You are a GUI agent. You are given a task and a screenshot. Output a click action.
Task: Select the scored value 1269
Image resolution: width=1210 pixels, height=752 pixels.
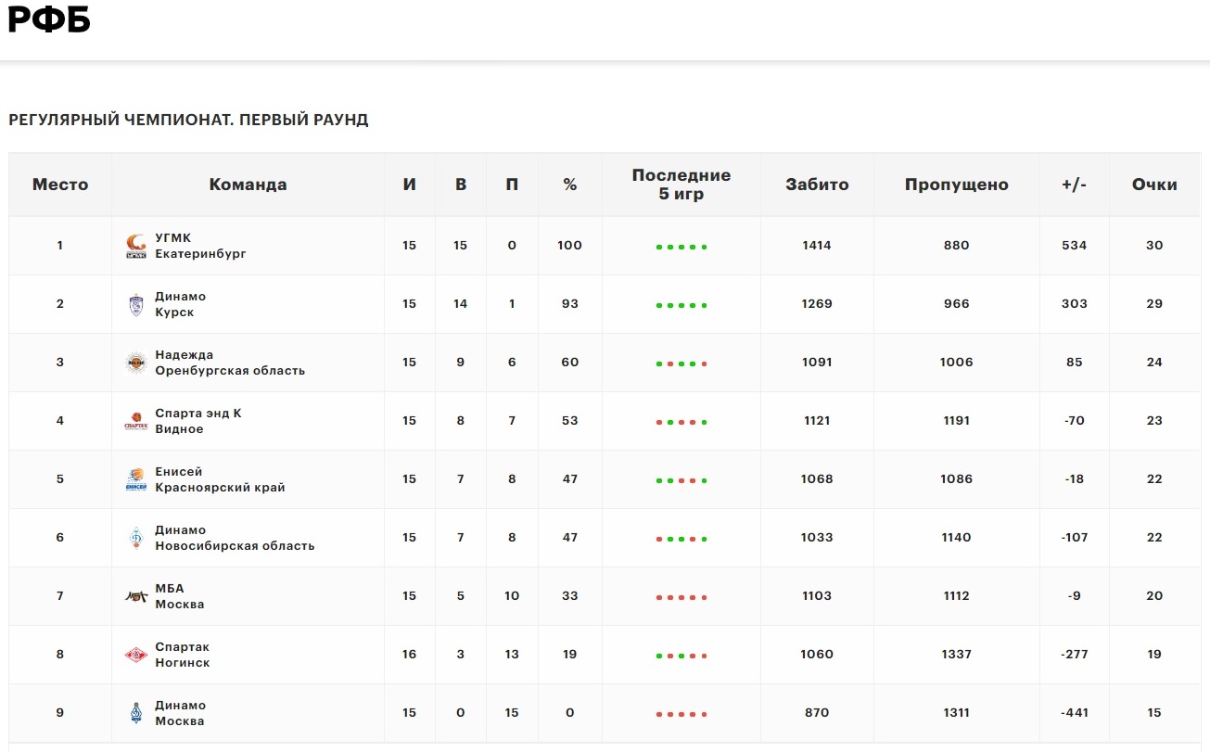point(817,304)
